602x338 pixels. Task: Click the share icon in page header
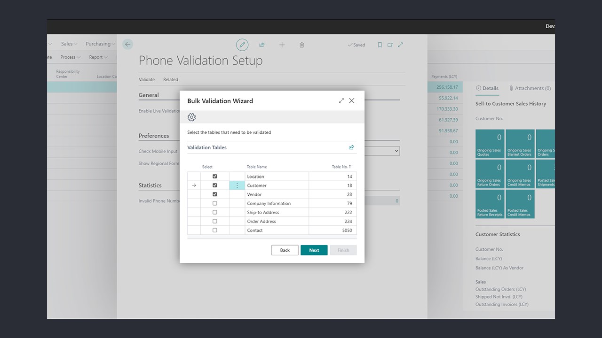[262, 45]
